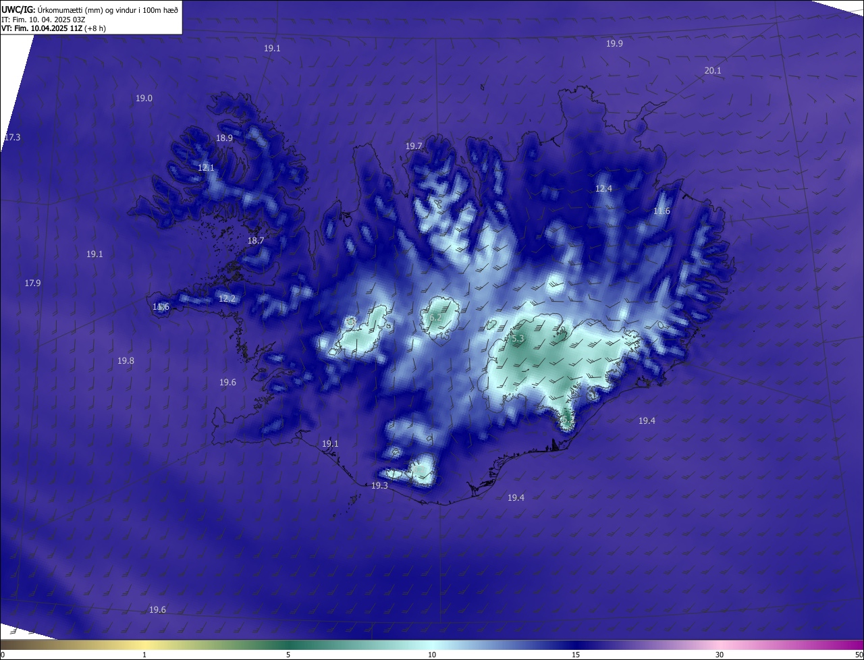The height and width of the screenshot is (660, 864).
Task: Click the color scale tick labeled 5
Action: point(288,655)
